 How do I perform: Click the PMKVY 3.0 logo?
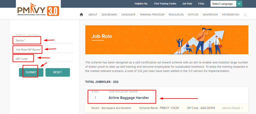pyautogui.click(x=38, y=9)
